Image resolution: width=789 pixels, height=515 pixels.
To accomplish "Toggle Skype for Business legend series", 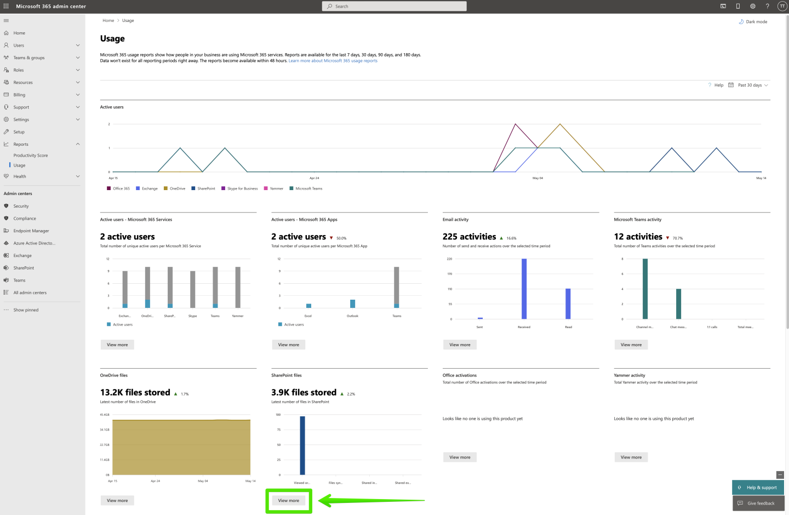I will (x=239, y=188).
